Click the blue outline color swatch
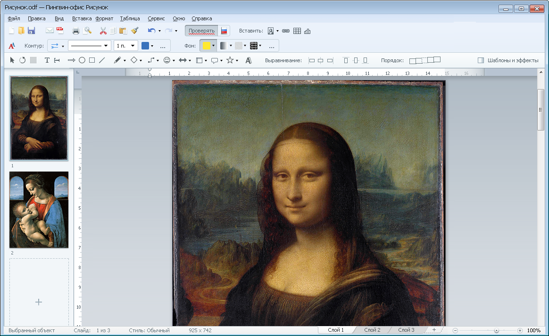The height and width of the screenshot is (336, 549). [145, 46]
